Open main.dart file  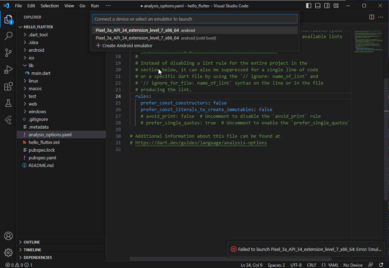(x=61, y=73)
